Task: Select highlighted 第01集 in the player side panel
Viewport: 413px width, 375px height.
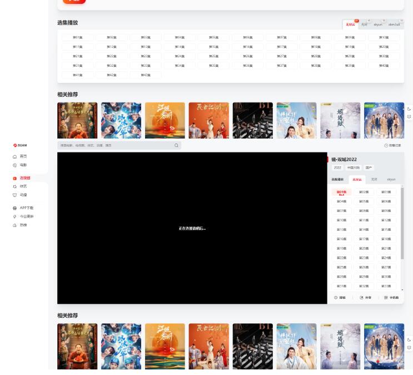Action: coord(342,193)
